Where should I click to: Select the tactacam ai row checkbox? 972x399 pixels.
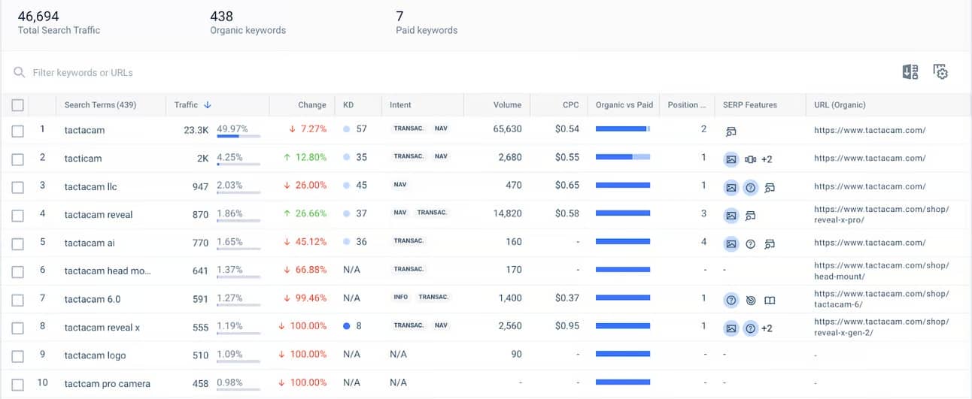pos(18,243)
